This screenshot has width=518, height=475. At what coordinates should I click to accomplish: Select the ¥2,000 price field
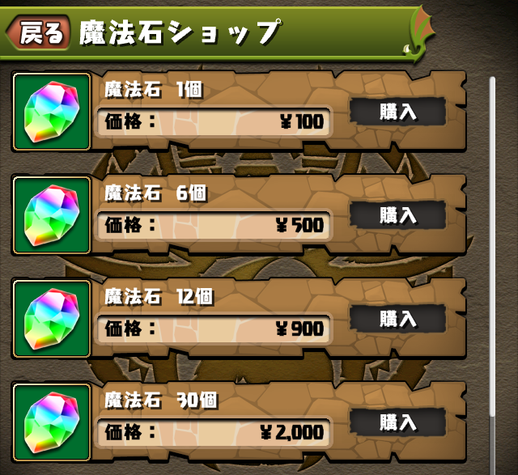(214, 432)
